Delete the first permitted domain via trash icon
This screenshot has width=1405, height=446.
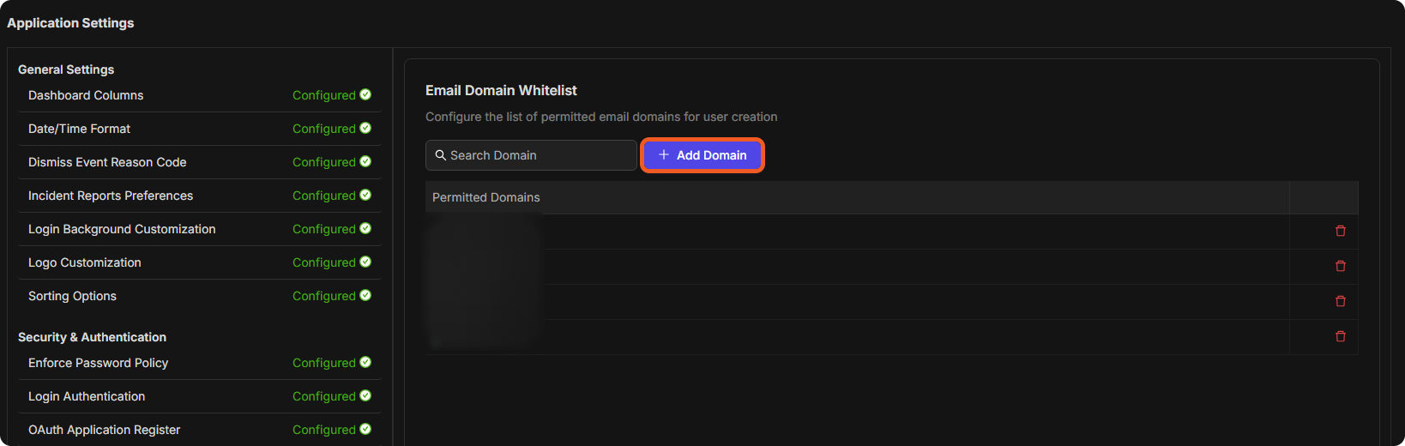(x=1341, y=231)
